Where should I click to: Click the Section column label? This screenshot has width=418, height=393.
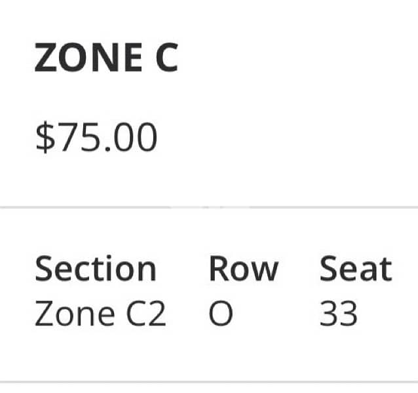(x=95, y=269)
